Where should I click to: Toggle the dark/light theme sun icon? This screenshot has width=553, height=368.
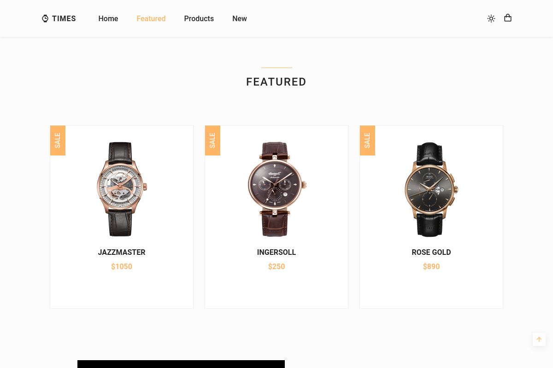[491, 18]
